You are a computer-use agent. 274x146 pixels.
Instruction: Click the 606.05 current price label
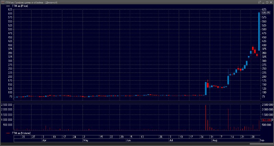point(266,13)
